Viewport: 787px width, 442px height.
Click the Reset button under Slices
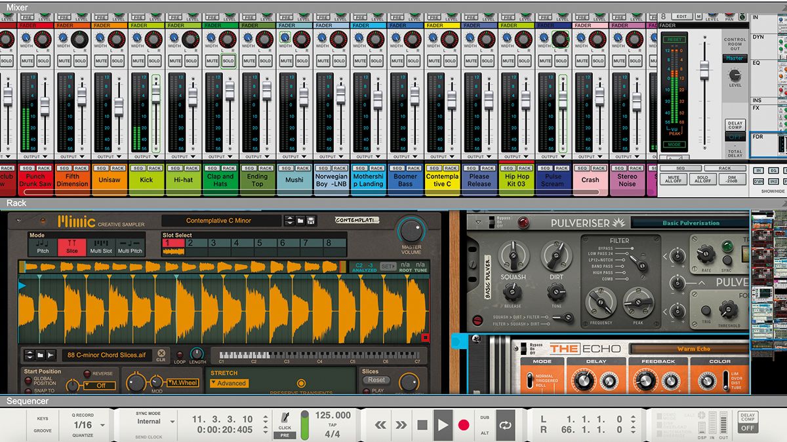click(376, 380)
